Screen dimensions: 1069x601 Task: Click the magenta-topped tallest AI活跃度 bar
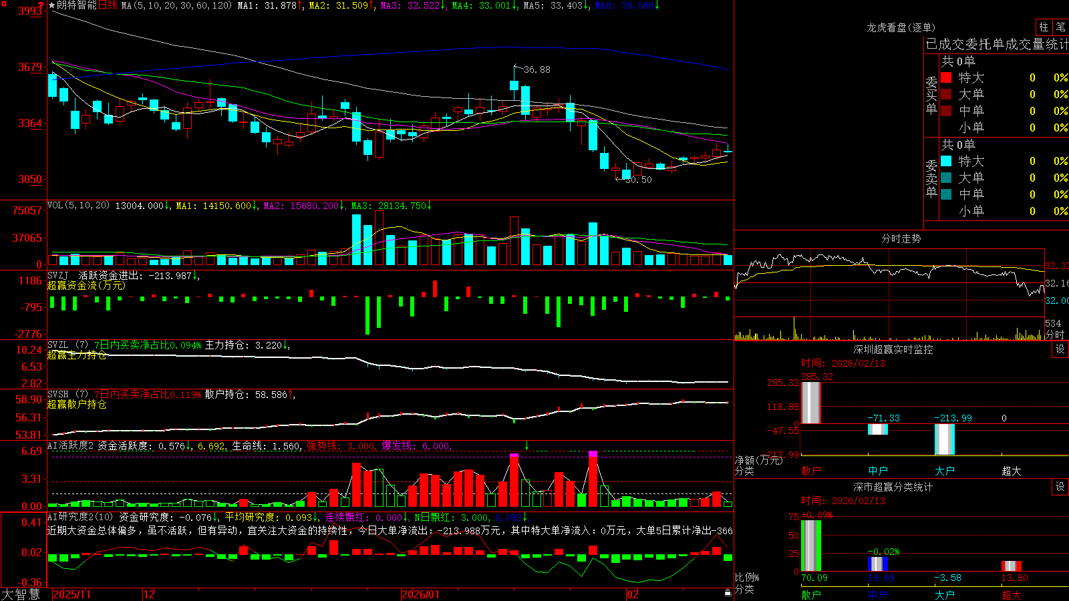(593, 479)
